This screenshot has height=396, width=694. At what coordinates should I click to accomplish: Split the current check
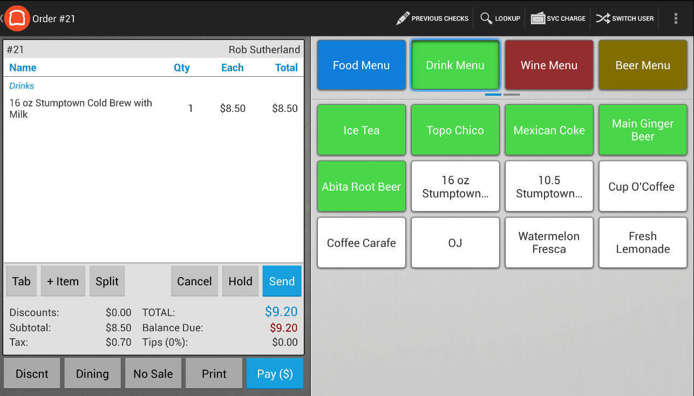107,281
